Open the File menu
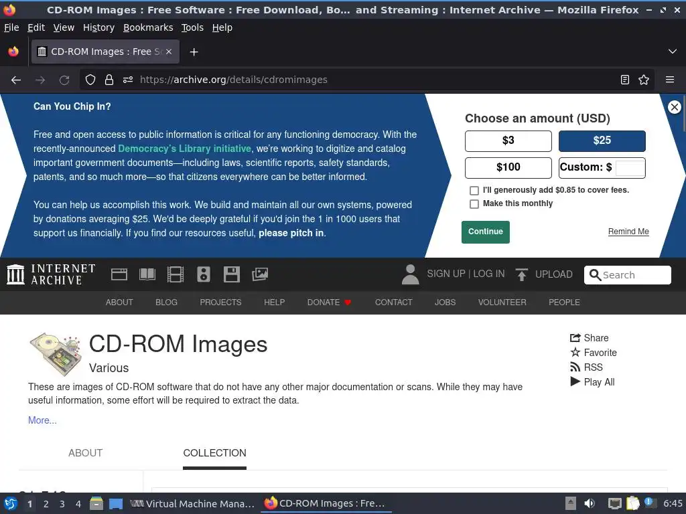 (11, 27)
